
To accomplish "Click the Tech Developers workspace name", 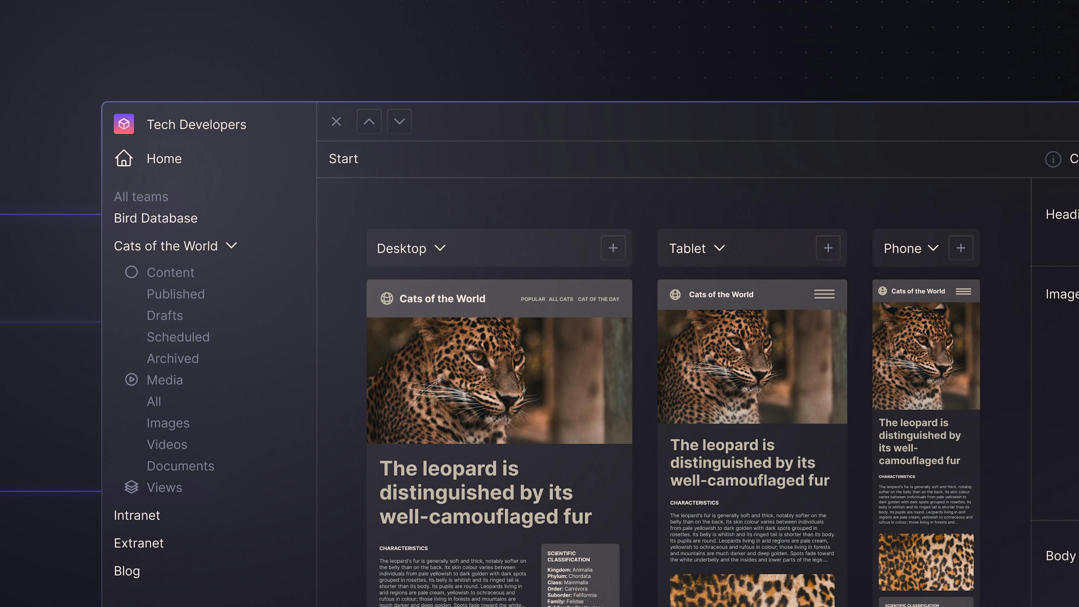I will click(x=196, y=124).
